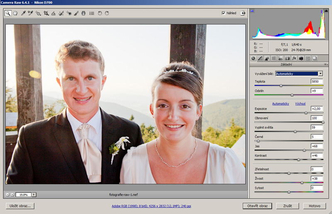Select the Hand tool

coord(15,13)
